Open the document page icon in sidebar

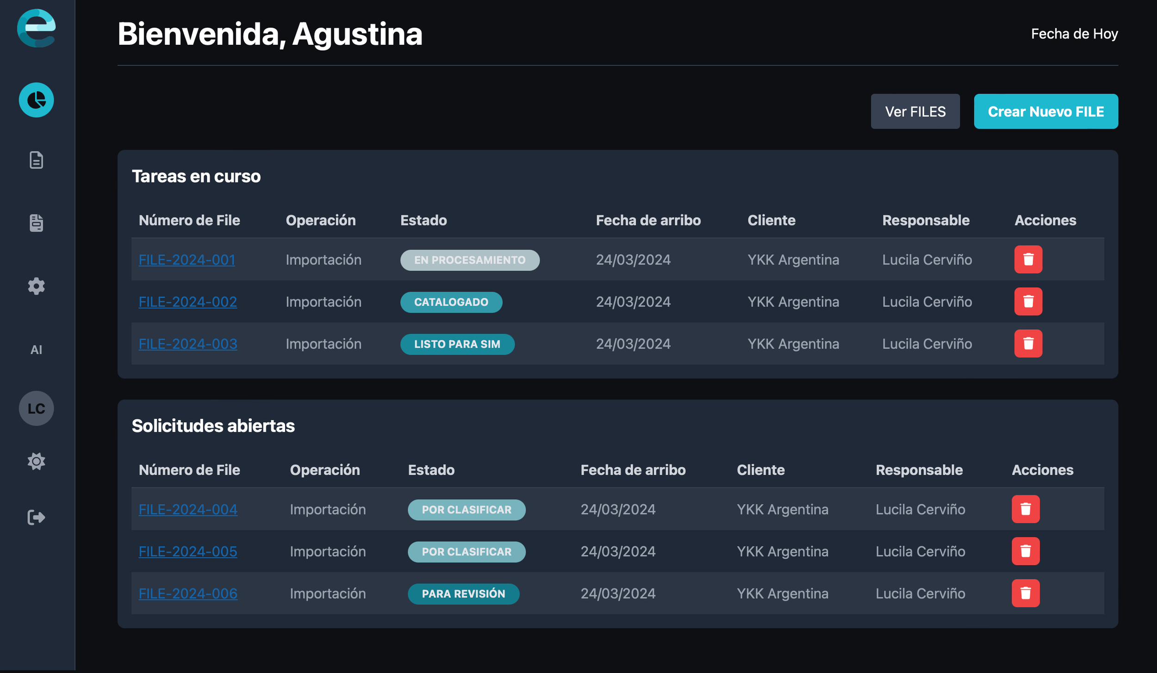(36, 160)
